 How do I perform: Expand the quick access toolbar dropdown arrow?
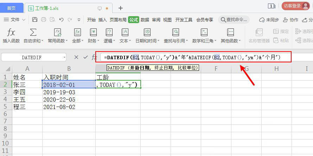(79, 20)
